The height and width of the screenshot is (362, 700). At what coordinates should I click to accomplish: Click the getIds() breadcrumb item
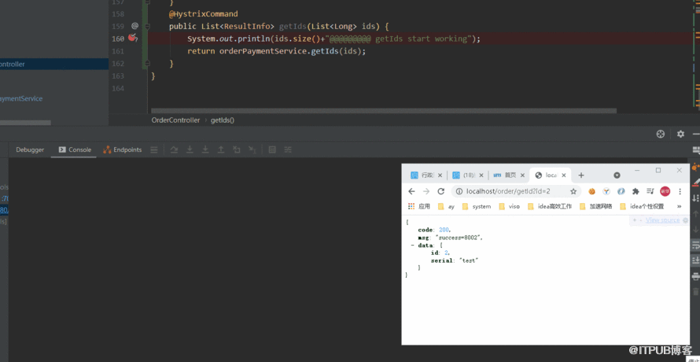[x=223, y=120]
